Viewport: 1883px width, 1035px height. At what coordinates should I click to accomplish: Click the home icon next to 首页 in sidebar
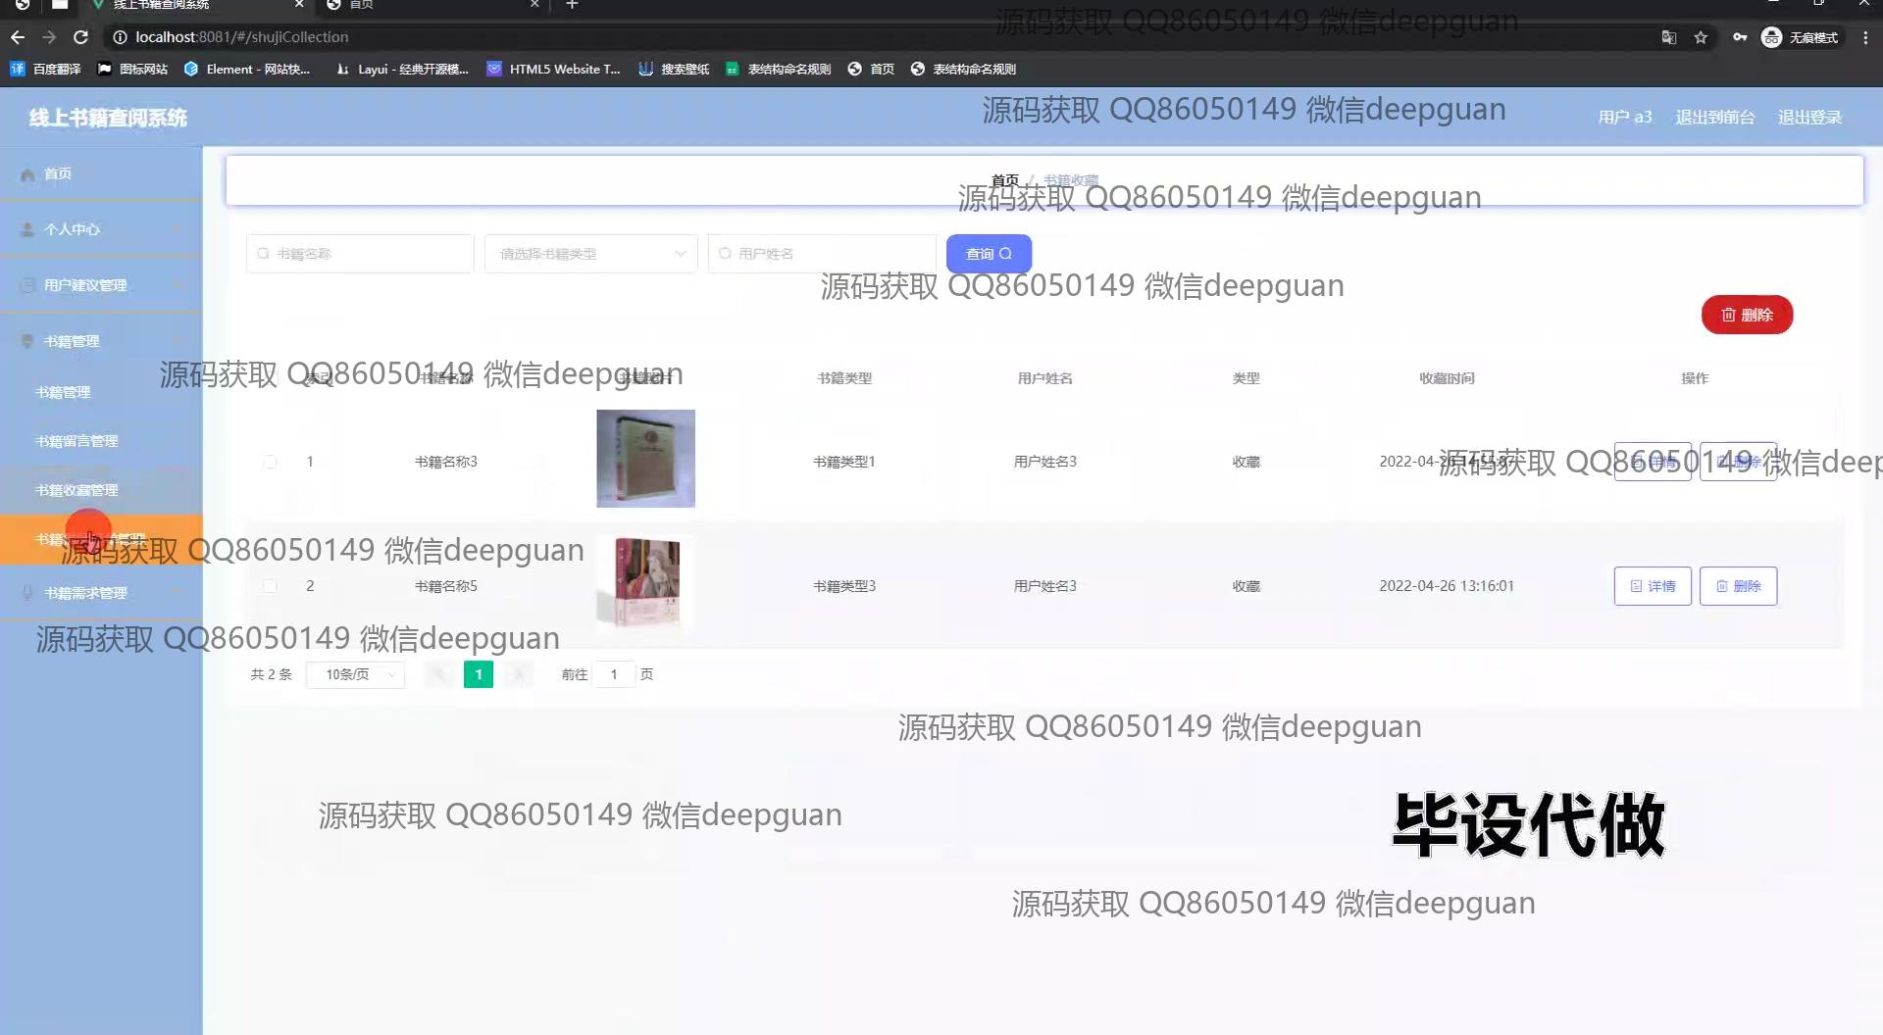pos(27,174)
